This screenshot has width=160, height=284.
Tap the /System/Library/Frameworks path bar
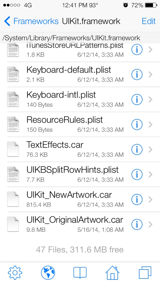[71, 38]
